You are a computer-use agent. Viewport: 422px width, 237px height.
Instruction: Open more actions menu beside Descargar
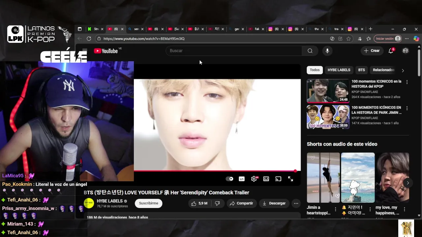[x=296, y=203]
